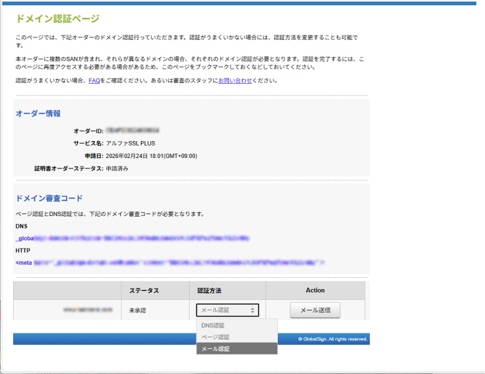485x374 pixels.
Task: Expand the 認証方法 dropdown box
Action: [227, 310]
